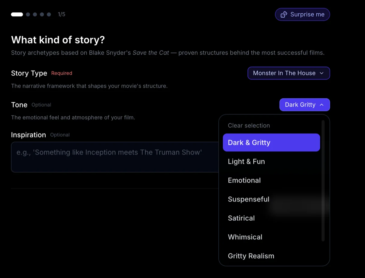
Task: Select the Whimsical tone option
Action: [x=245, y=237]
